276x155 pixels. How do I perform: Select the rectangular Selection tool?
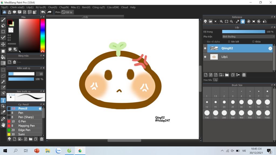[3, 70]
